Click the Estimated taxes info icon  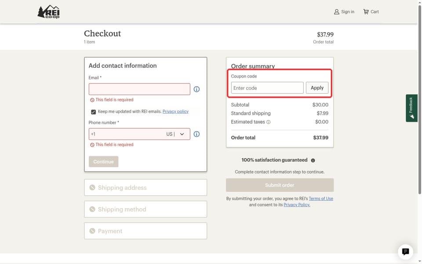pos(268,122)
